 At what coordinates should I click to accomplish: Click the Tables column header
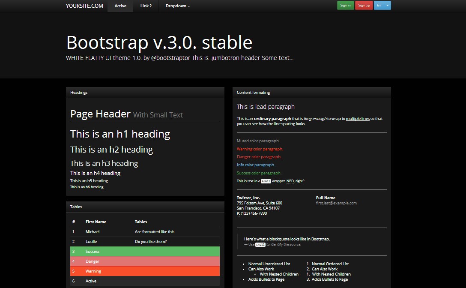(x=141, y=222)
